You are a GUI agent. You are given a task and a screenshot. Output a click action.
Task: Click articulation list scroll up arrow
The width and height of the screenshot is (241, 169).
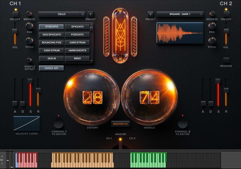91,25
